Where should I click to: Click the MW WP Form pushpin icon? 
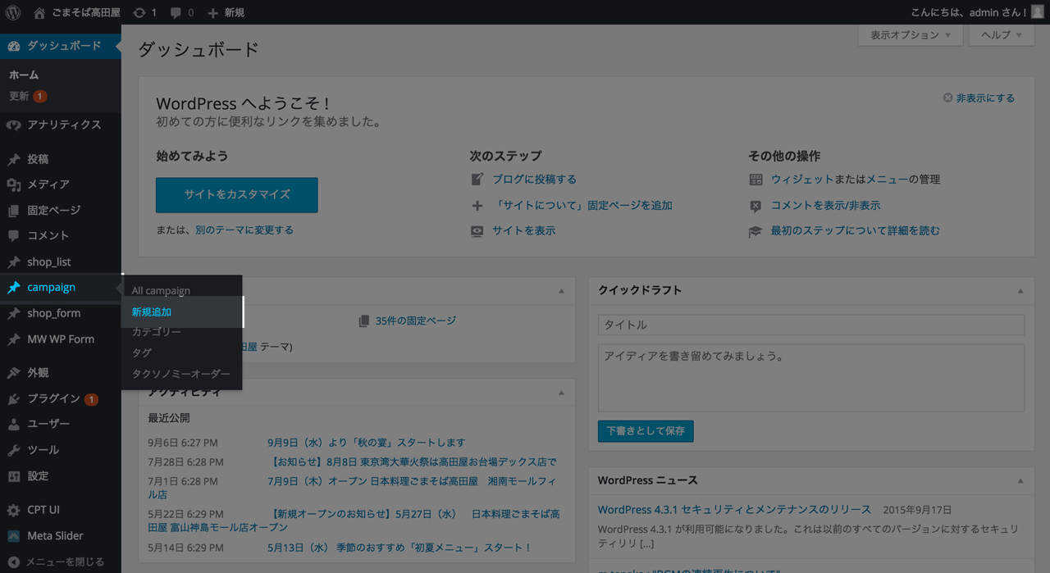tap(13, 339)
